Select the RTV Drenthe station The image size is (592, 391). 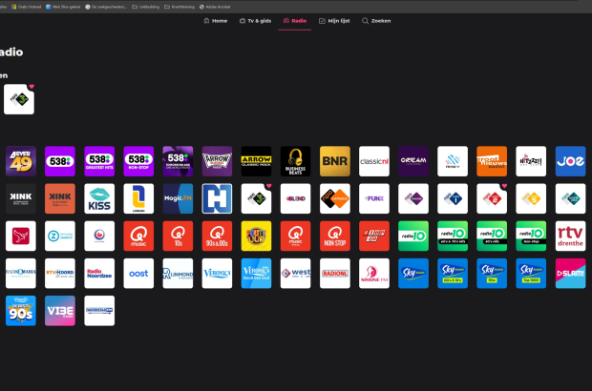click(x=570, y=237)
